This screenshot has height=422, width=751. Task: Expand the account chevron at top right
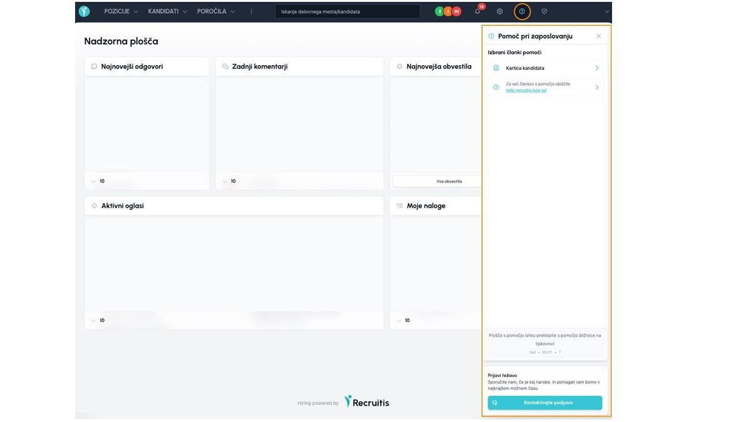606,12
